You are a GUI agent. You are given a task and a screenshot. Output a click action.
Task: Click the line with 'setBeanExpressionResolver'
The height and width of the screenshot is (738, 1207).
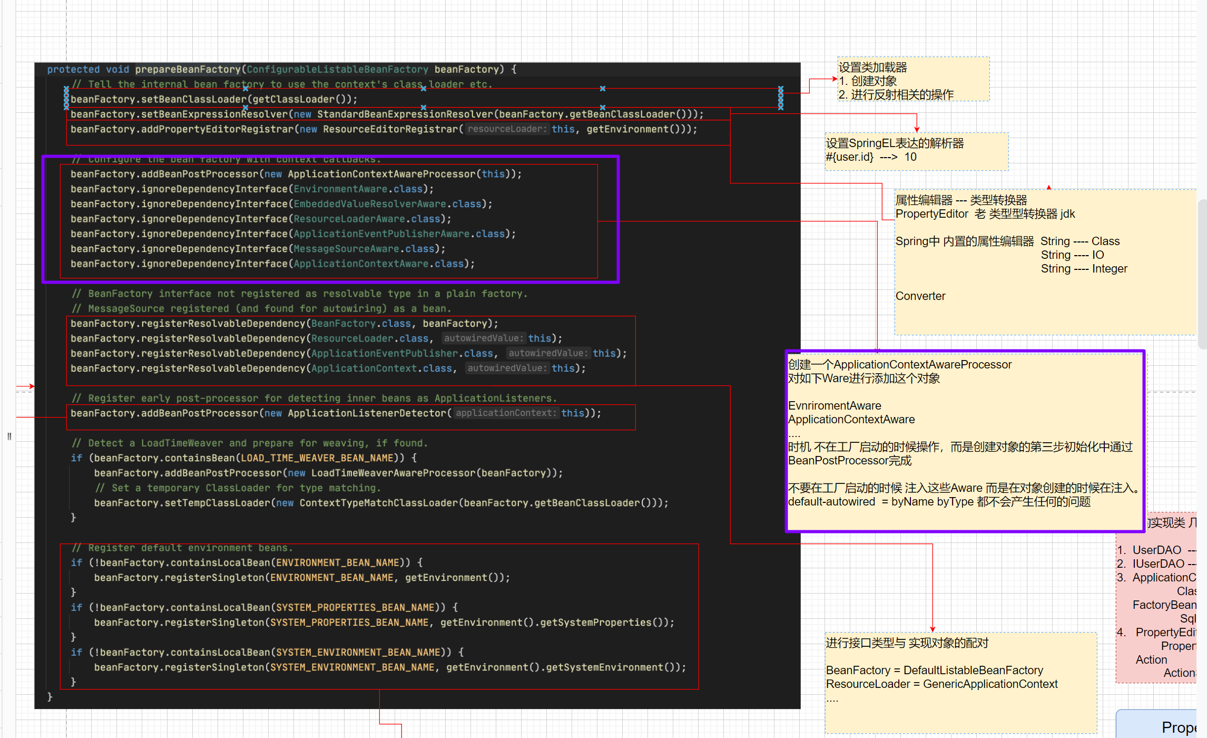tap(387, 114)
